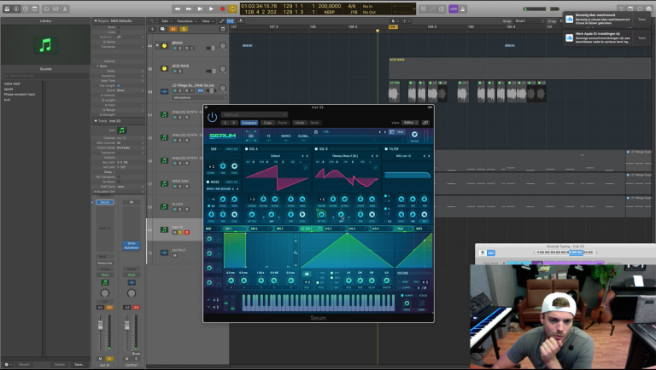This screenshot has width=656, height=370.
Task: Open the Editors scissors button
Action: click(x=65, y=9)
